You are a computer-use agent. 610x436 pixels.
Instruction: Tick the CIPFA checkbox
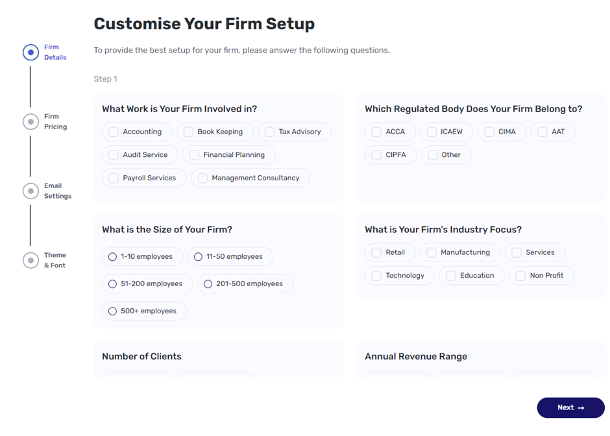click(376, 155)
